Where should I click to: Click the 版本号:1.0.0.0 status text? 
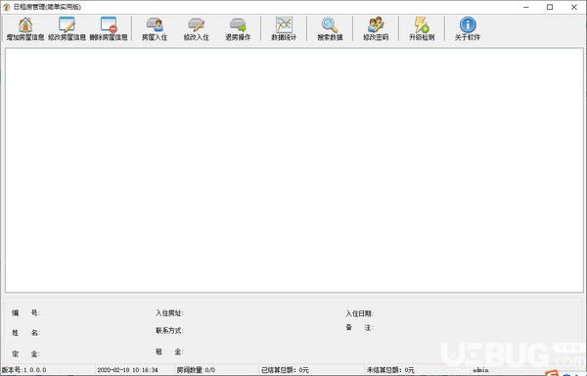(23, 370)
